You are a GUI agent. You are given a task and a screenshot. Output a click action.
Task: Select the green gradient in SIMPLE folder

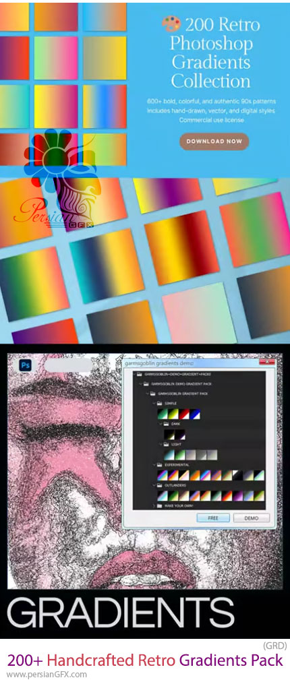tap(163, 414)
